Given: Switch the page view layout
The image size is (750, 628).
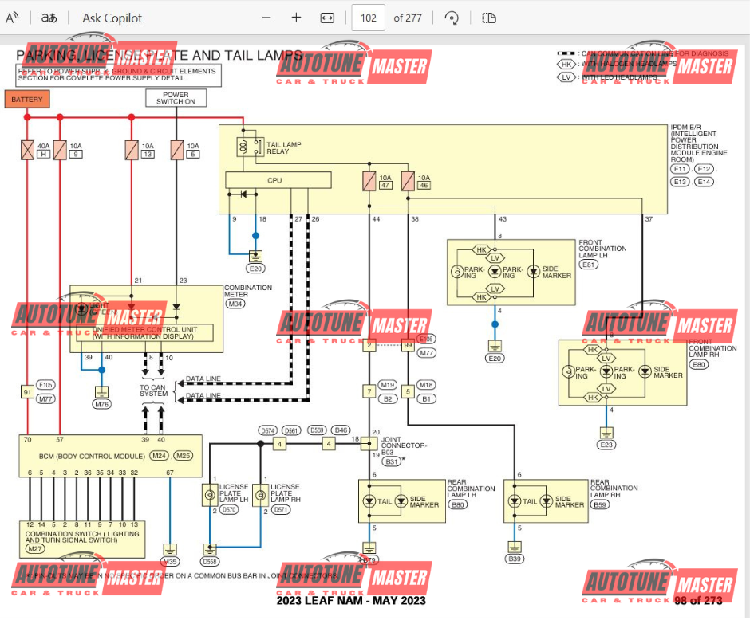Looking at the screenshot, I should (488, 17).
